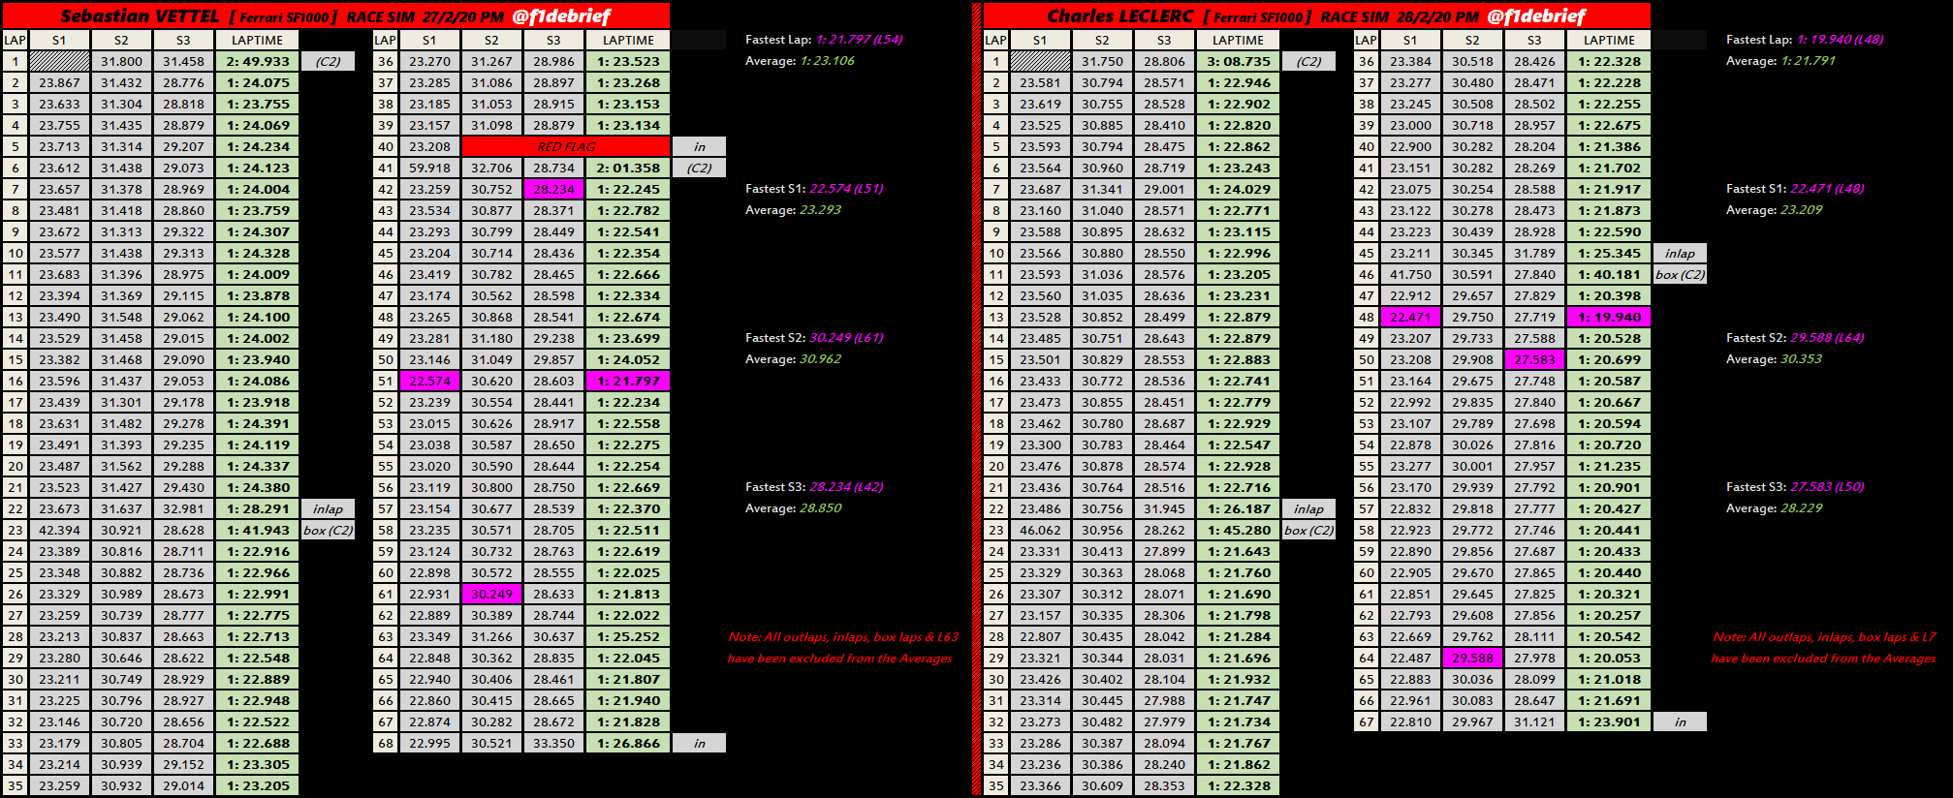Image resolution: width=1953 pixels, height=798 pixels.
Task: Select Leclerc's magenta S1 cell 22.471
Action: point(1410,317)
